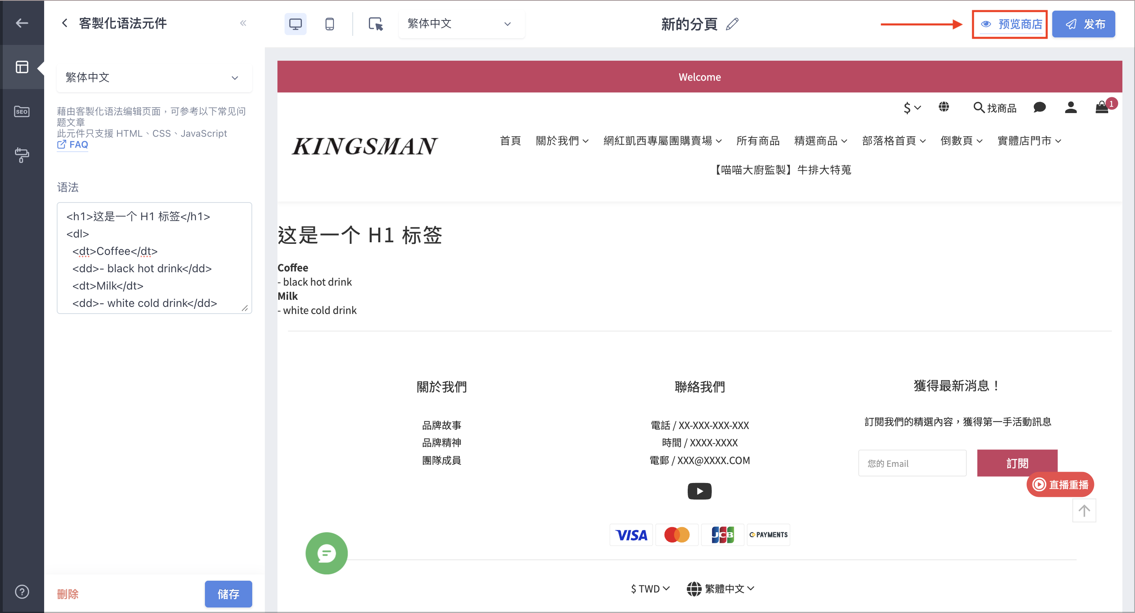Image resolution: width=1135 pixels, height=613 pixels.
Task: Expand 網紅凱西專屬團購賣場 nav menu
Action: (662, 141)
